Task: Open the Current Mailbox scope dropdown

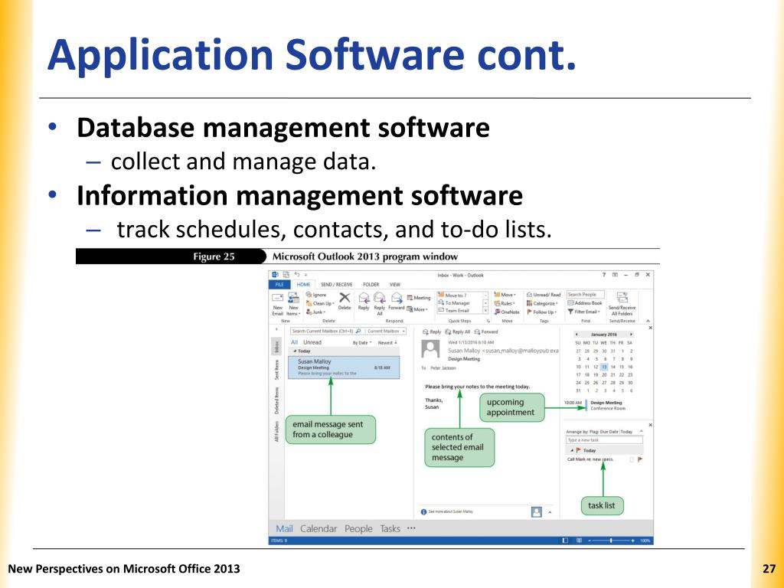Action: [385, 331]
